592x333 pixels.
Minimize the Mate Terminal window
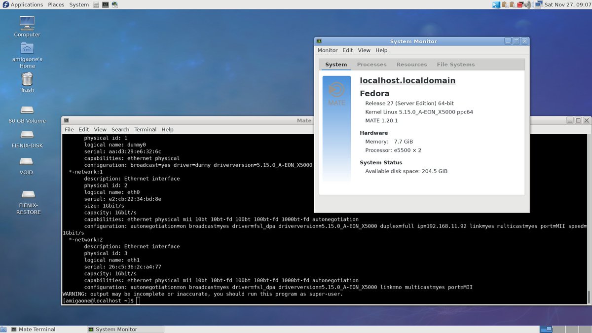tap(569, 120)
